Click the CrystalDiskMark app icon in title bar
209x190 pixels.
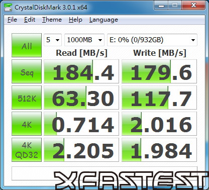(8, 7)
